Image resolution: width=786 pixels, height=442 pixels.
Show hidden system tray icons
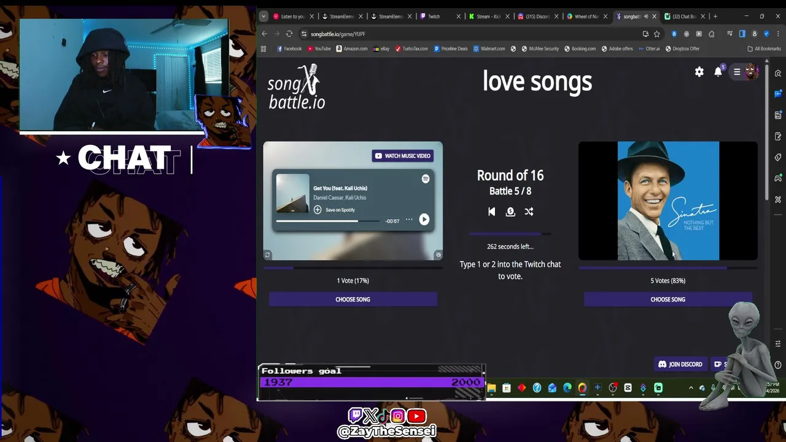(691, 388)
